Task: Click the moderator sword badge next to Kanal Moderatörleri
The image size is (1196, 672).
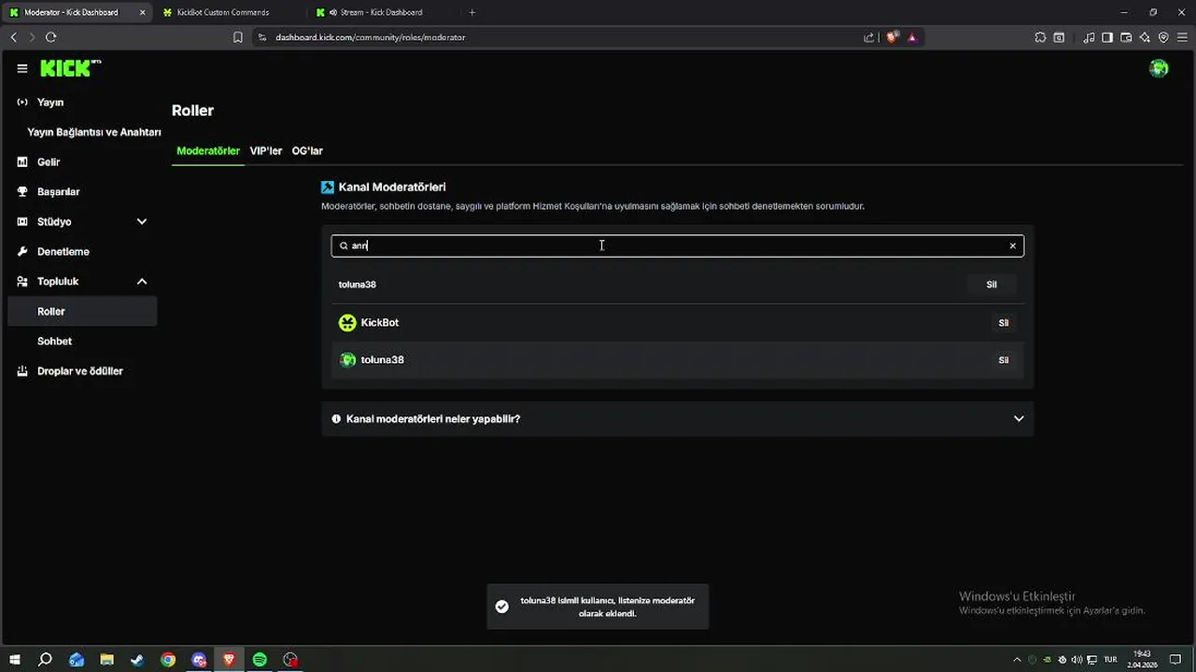Action: coord(328,187)
